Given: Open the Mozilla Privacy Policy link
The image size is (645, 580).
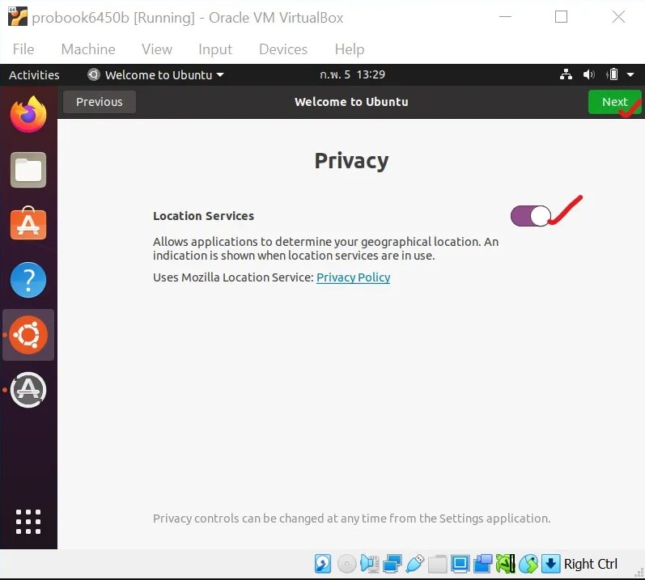Looking at the screenshot, I should pyautogui.click(x=353, y=277).
